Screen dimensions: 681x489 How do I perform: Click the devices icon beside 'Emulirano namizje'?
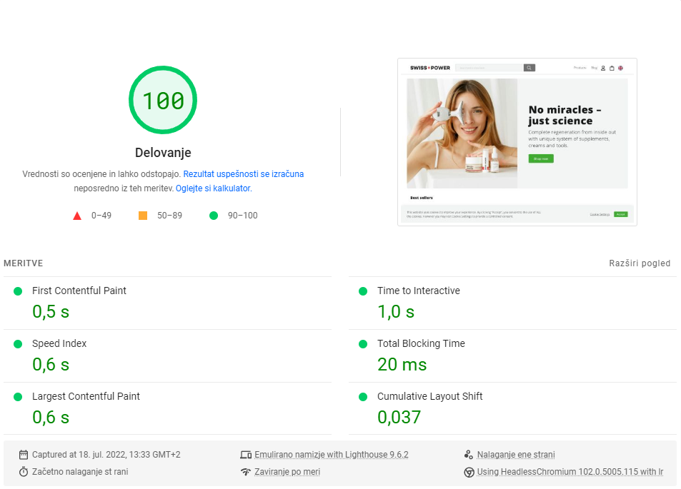point(246,455)
